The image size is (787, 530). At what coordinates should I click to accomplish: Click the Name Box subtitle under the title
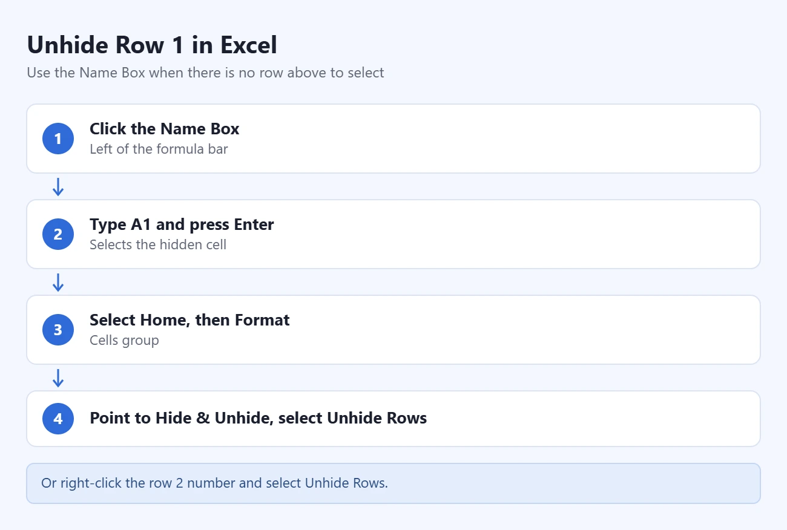pos(206,73)
